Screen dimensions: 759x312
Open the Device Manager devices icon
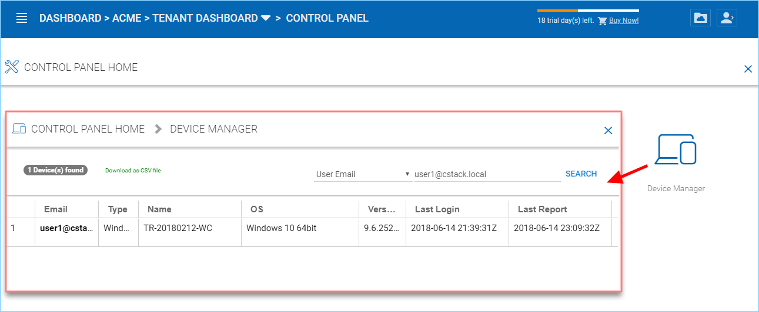[x=676, y=150]
